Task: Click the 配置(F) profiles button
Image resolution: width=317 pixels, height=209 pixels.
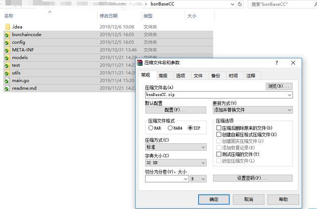Action: [x=176, y=110]
